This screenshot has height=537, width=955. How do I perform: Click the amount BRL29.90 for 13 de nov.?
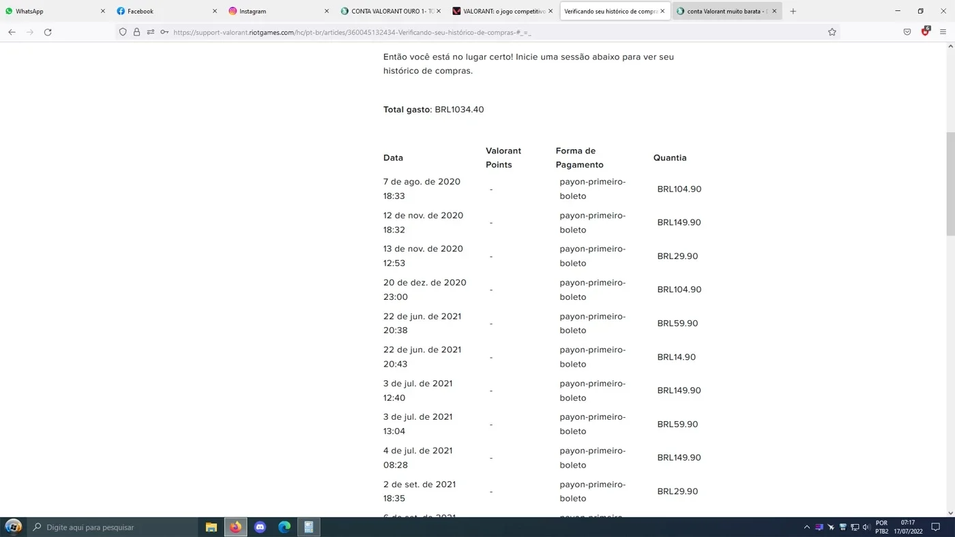tap(677, 256)
